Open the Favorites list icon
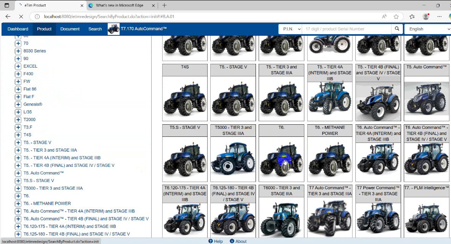451x244 pixels. pos(412,17)
